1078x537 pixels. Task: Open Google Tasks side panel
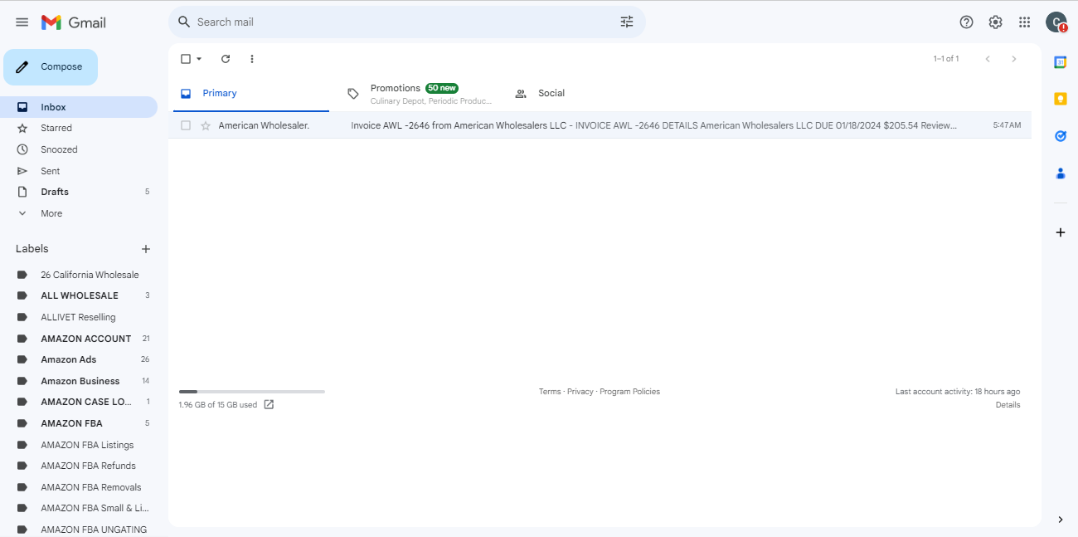(x=1060, y=136)
